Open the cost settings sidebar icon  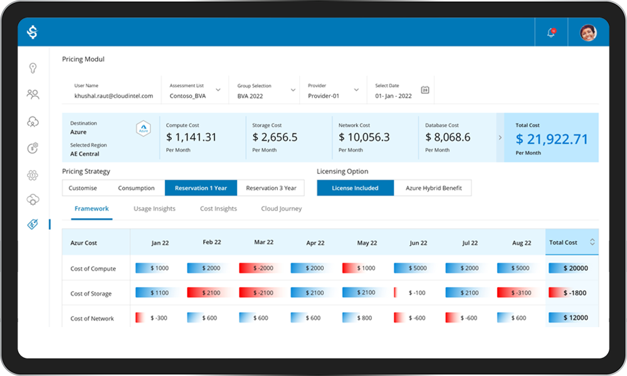click(33, 148)
